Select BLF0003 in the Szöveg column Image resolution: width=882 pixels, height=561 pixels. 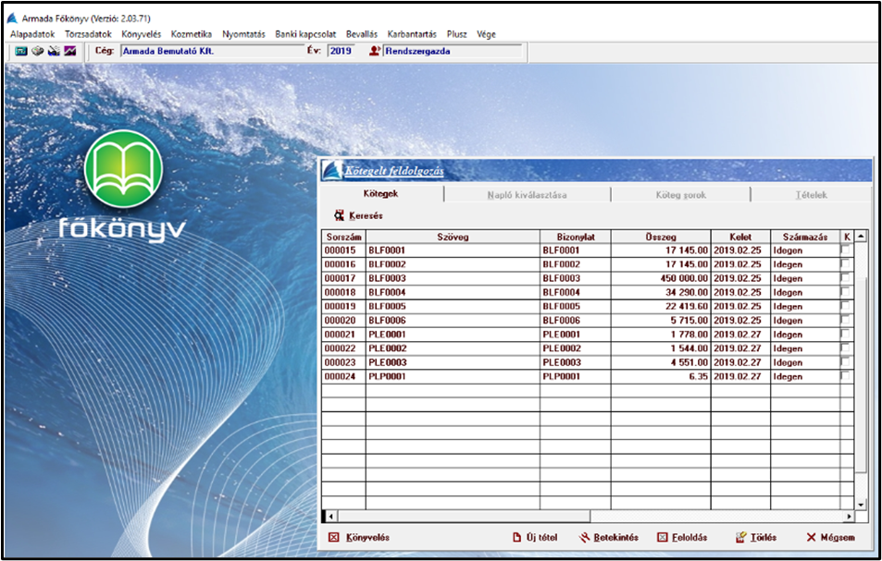coord(453,278)
